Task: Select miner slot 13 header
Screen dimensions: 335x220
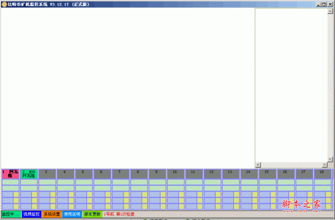Action: click(x=231, y=174)
